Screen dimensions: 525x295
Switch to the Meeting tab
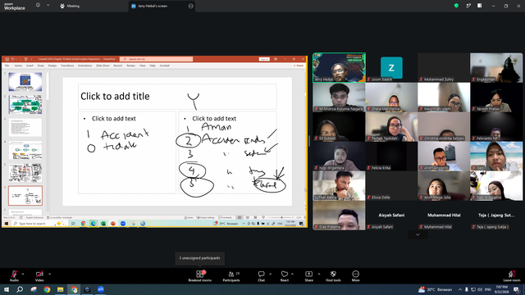tap(70, 6)
